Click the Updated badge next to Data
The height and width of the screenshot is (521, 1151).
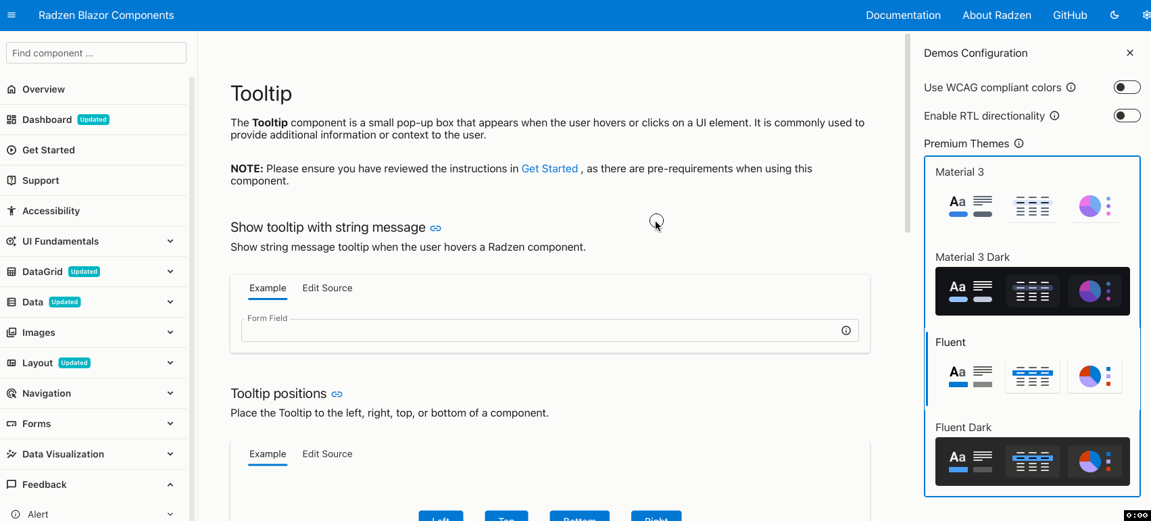pos(65,302)
